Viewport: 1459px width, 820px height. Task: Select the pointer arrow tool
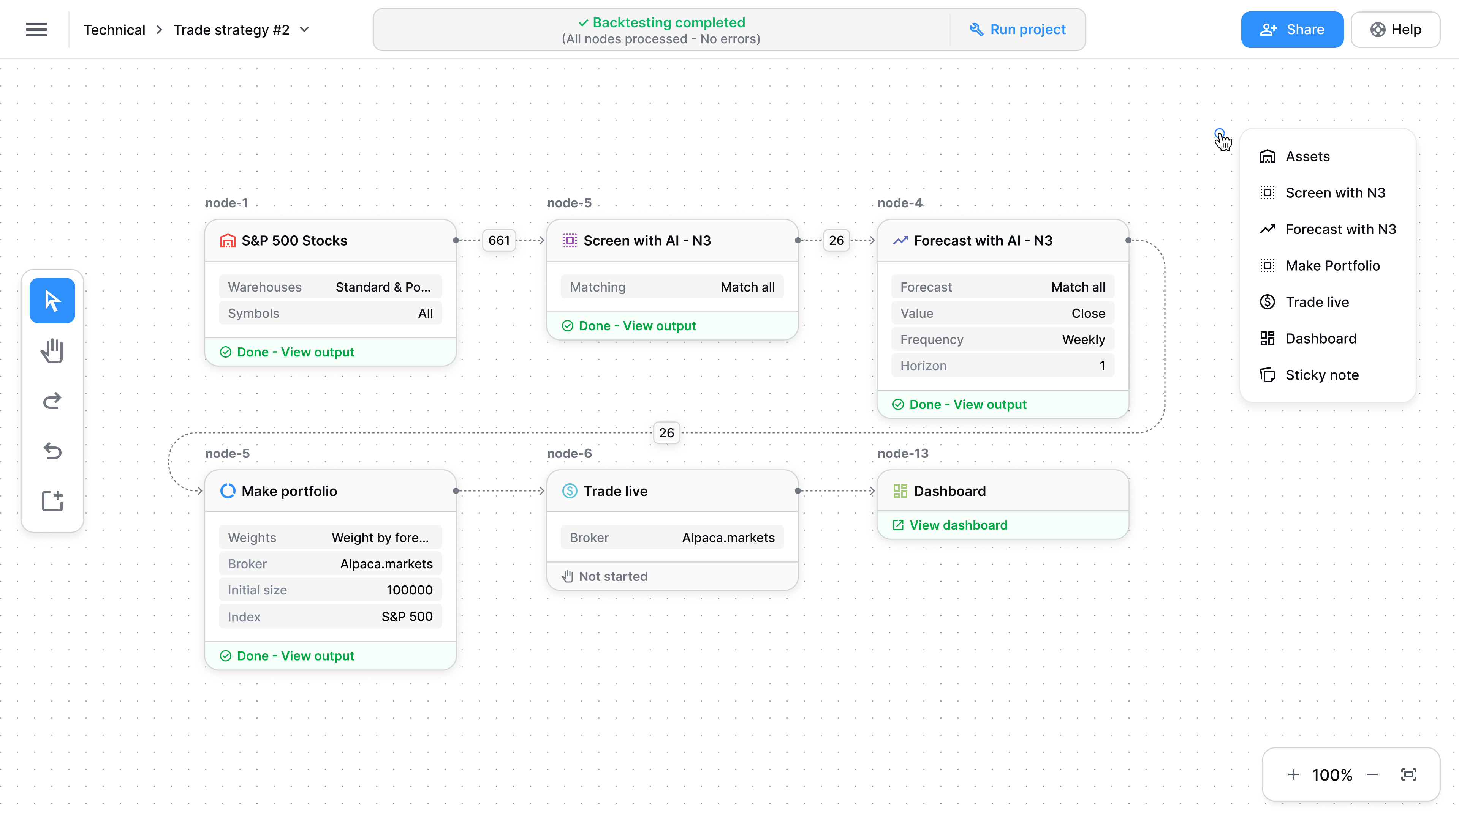coord(52,301)
